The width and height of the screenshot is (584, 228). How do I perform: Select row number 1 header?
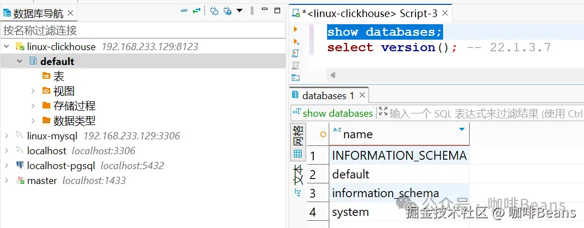tap(318, 155)
